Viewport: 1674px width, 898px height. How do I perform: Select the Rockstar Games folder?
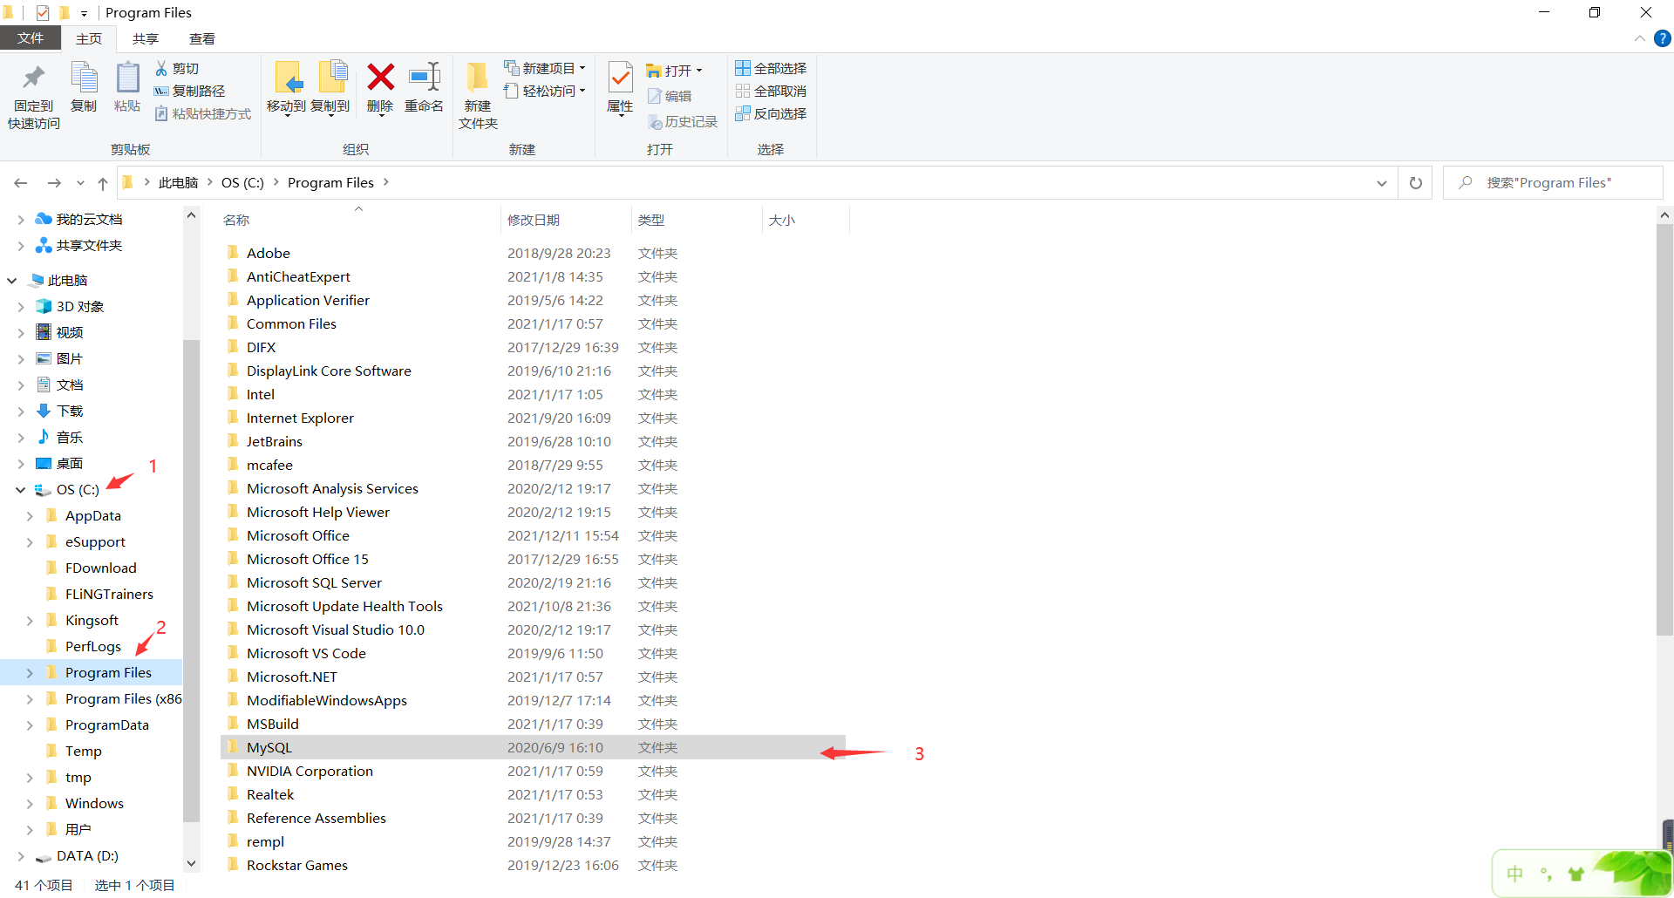point(533,865)
